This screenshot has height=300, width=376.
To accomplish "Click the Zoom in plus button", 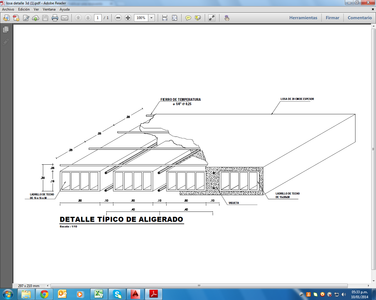I will tap(128, 18).
